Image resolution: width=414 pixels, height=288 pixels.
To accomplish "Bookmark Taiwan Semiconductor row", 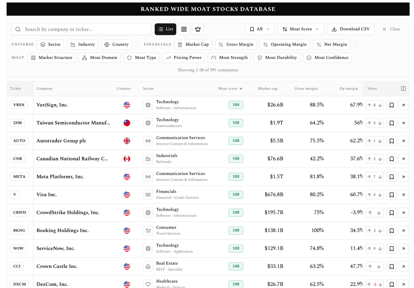I will coord(392,123).
